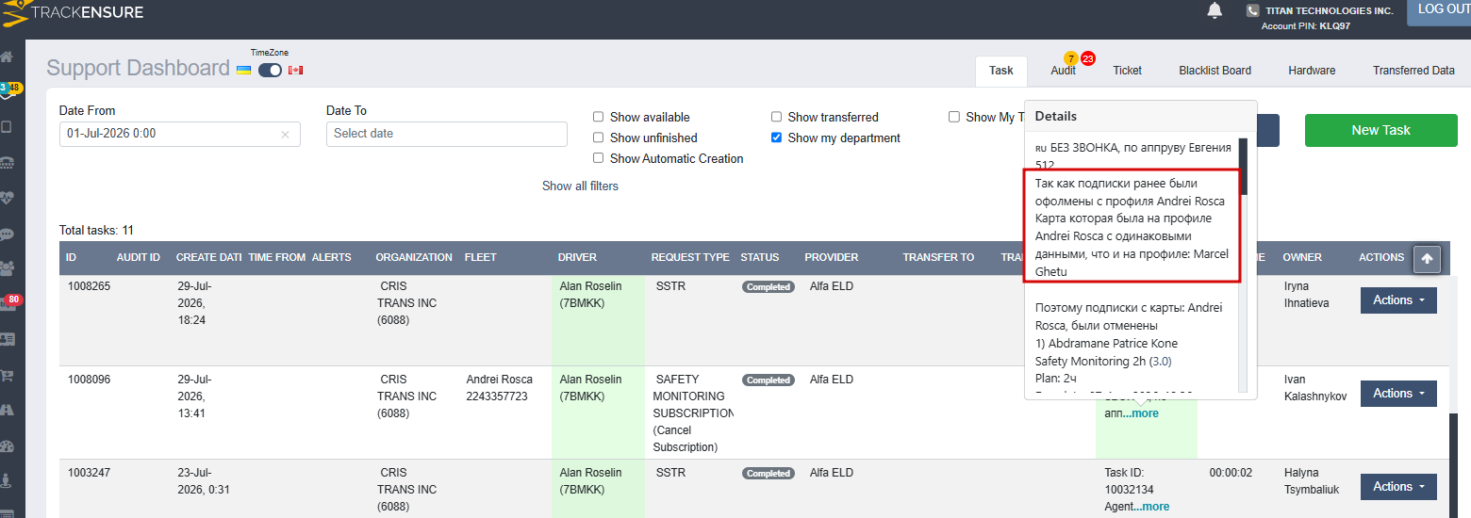
Task: Open Actions dropdown for task 1003247
Action: pos(1398,487)
